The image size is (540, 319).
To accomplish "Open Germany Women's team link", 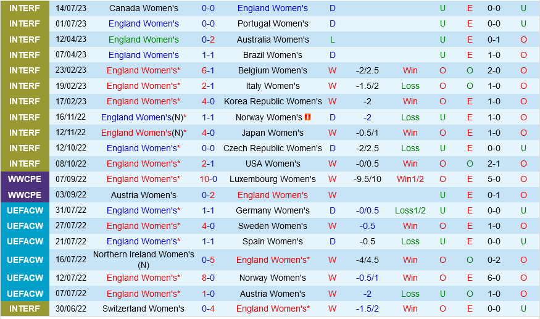I will click(x=273, y=210).
